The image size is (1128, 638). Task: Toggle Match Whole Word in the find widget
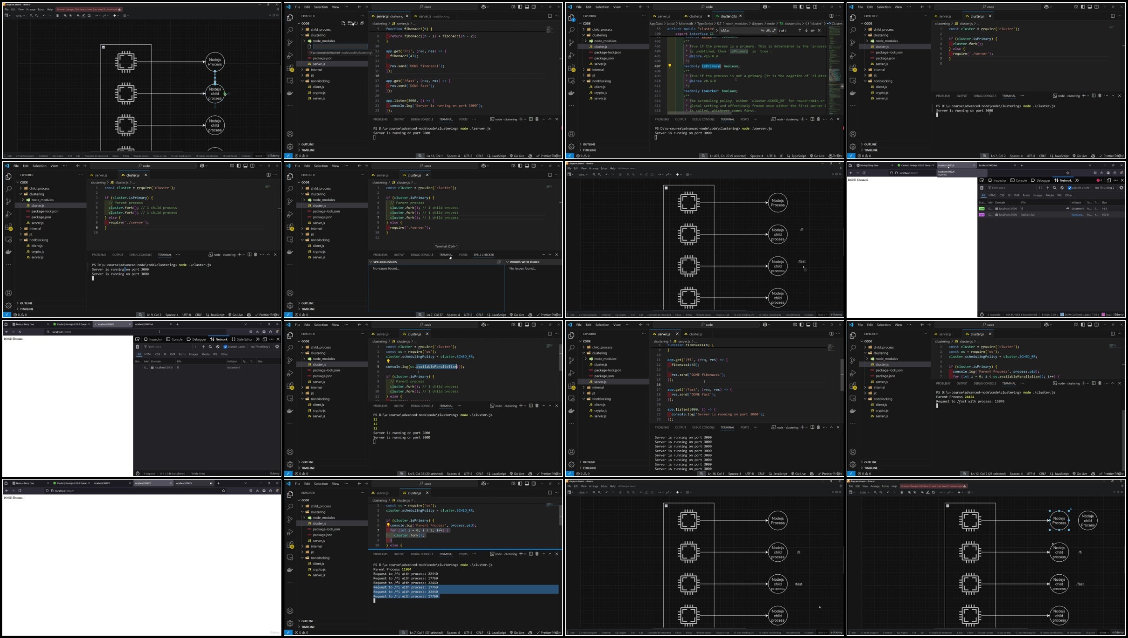(768, 31)
